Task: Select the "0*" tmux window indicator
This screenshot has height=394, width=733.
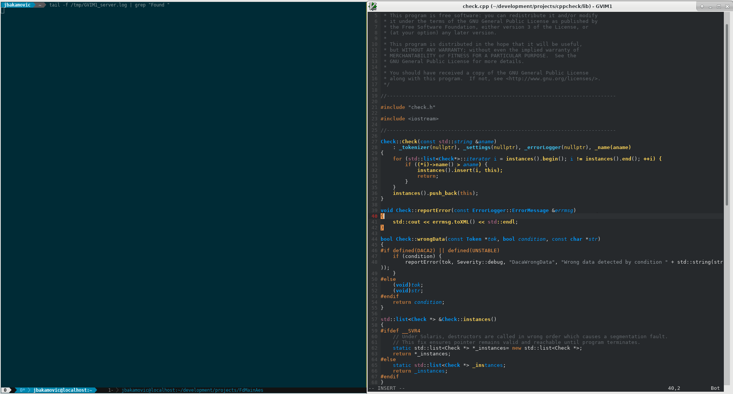Action: point(23,390)
